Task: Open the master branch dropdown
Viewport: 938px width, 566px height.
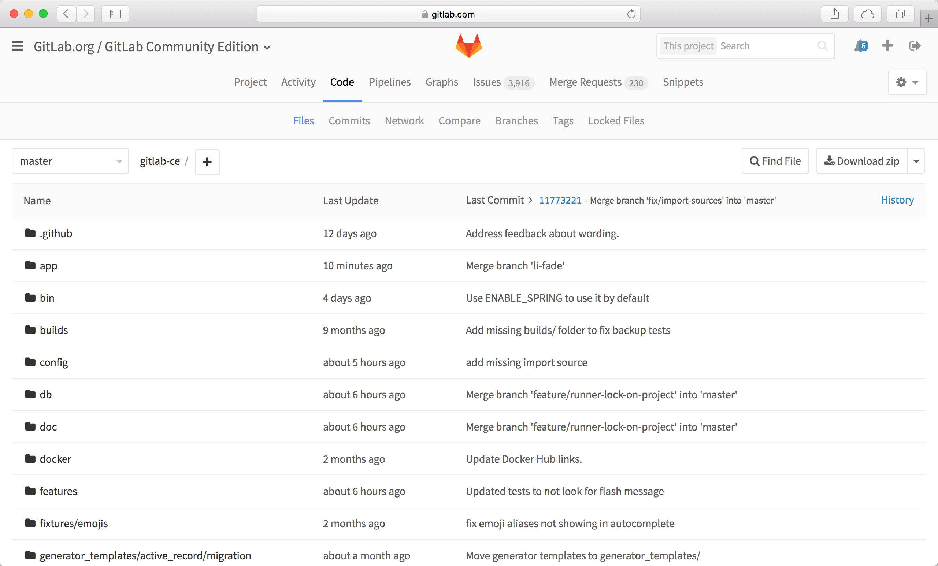Action: (x=70, y=161)
